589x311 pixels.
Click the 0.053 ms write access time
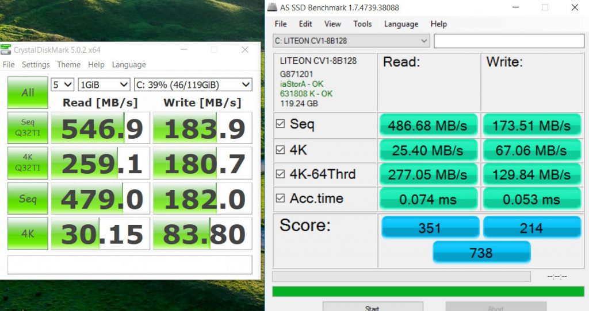(x=531, y=199)
